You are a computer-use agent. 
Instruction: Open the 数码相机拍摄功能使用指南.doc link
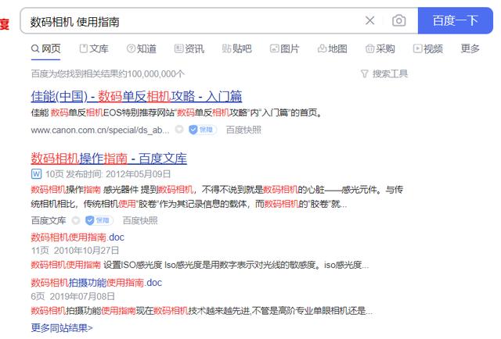coord(96,283)
